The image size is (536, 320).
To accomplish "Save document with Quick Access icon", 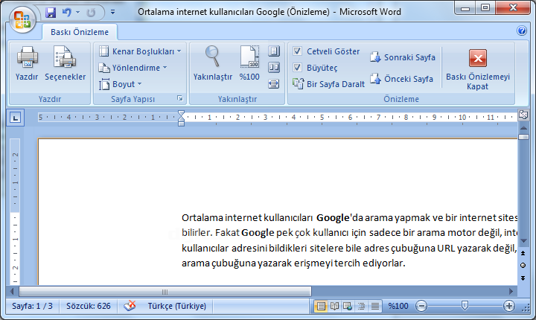I will point(51,13).
